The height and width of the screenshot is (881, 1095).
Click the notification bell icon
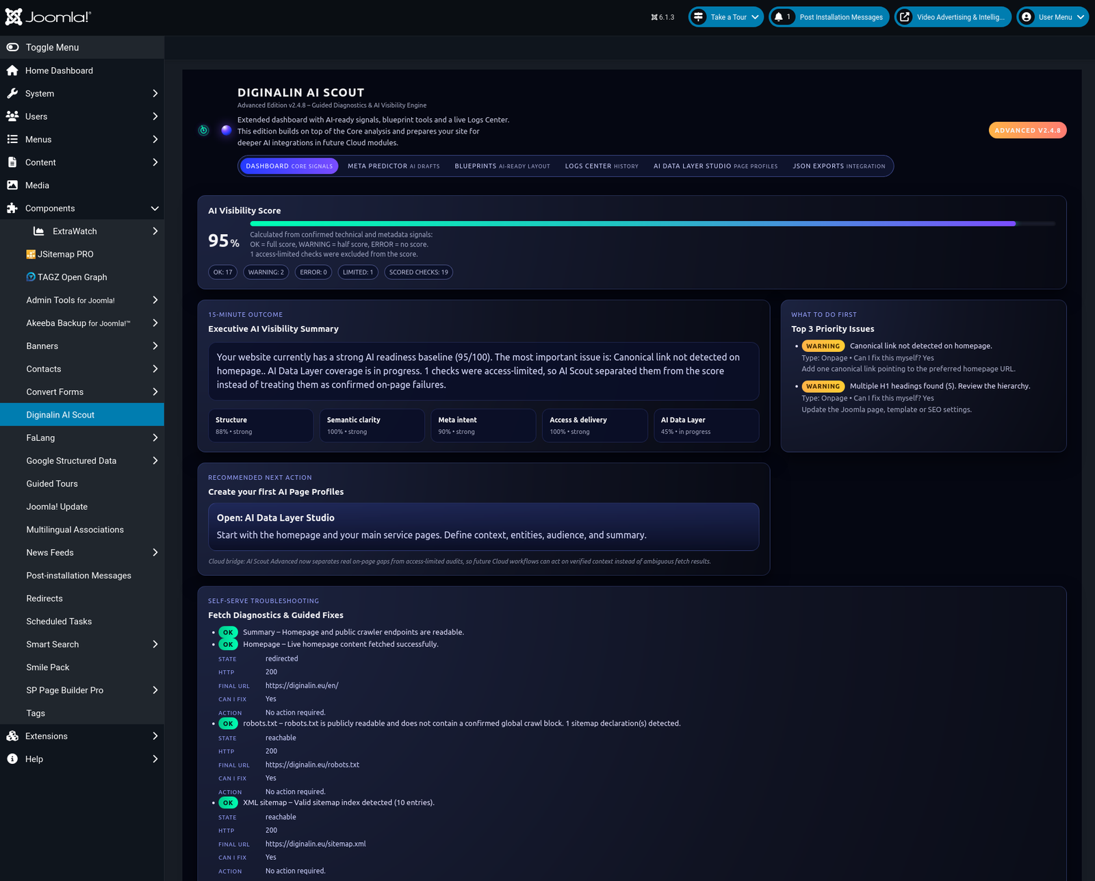pyautogui.click(x=778, y=17)
